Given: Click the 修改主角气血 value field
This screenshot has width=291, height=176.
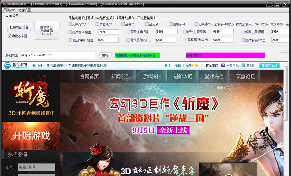Looking at the screenshot, I should [167, 32].
